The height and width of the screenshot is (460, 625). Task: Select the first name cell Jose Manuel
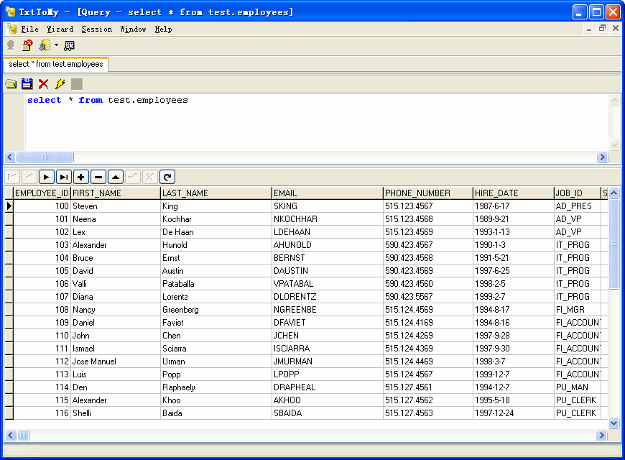116,362
